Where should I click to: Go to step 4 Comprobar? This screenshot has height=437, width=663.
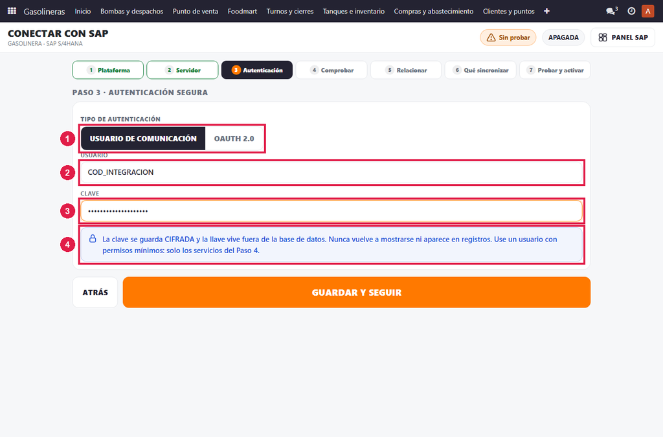pyautogui.click(x=331, y=70)
